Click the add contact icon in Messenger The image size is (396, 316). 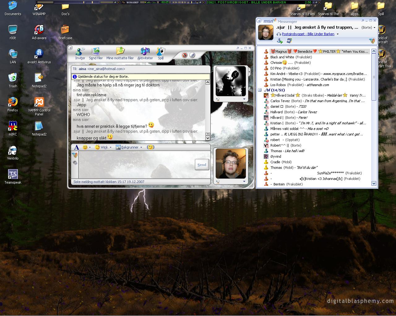click(x=280, y=41)
